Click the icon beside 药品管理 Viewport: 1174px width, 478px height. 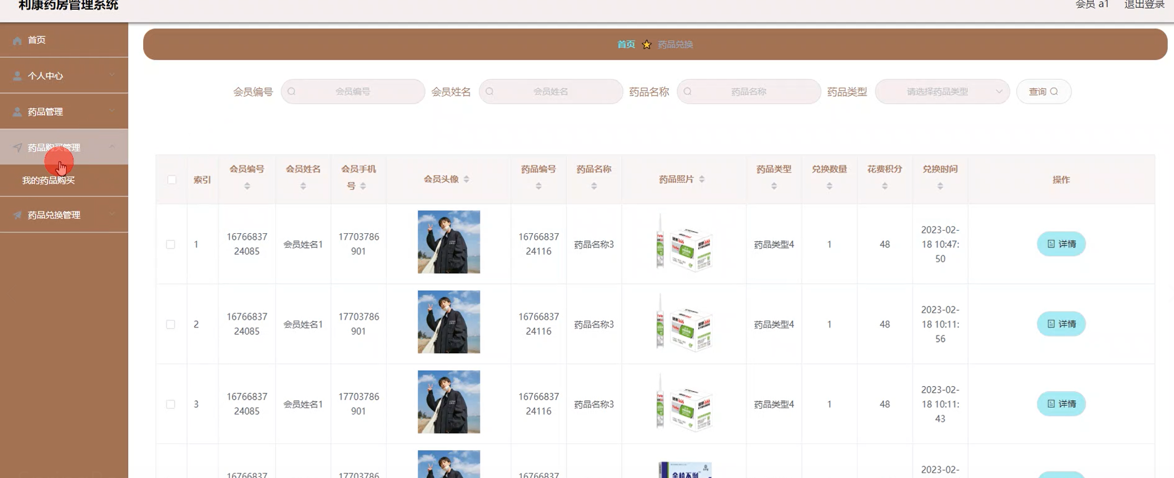pyautogui.click(x=17, y=112)
